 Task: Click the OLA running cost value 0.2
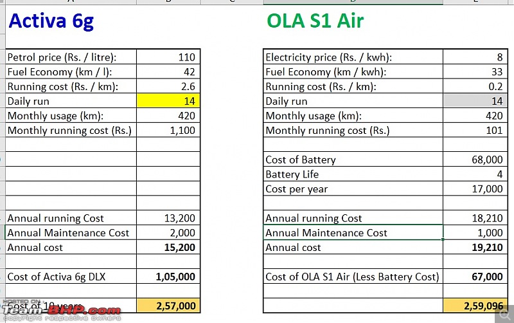[475, 86]
